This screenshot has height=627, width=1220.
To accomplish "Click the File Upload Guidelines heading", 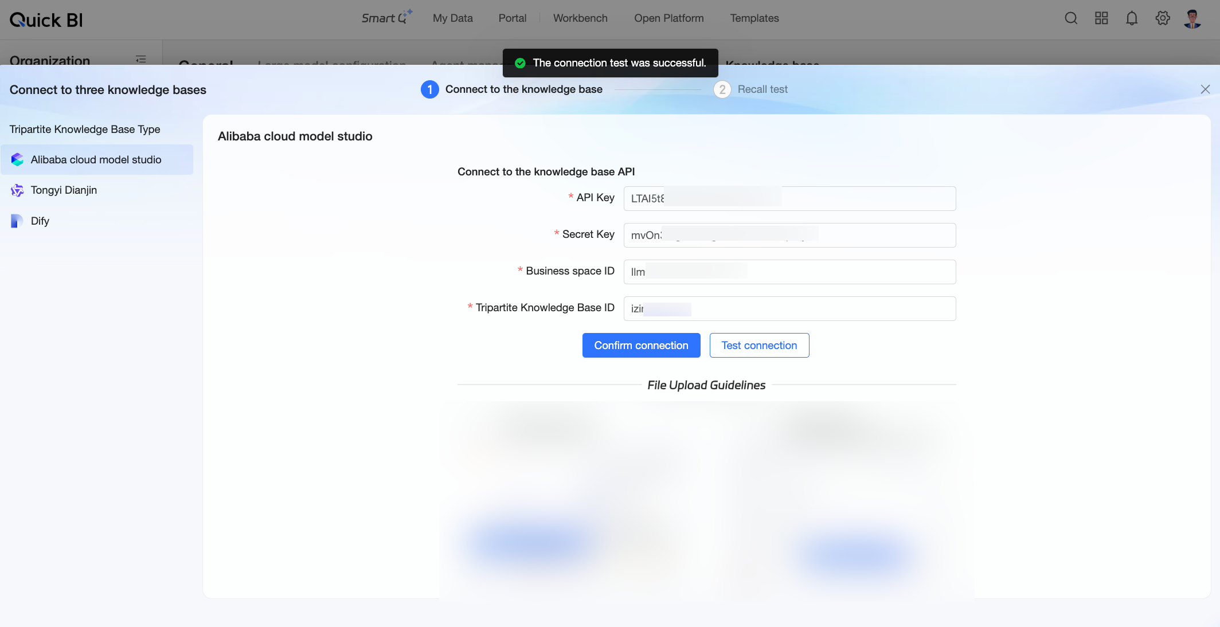I will point(706,385).
